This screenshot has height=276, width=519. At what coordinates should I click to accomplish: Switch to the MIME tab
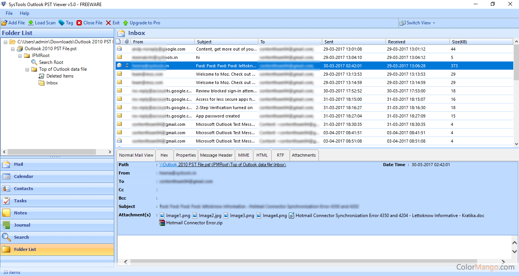tap(244, 155)
